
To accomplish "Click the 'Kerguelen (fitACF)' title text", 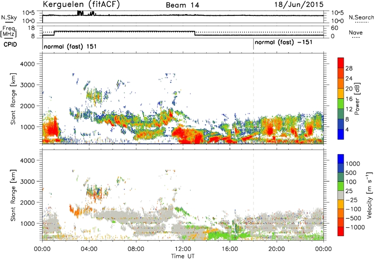I will point(81,5).
